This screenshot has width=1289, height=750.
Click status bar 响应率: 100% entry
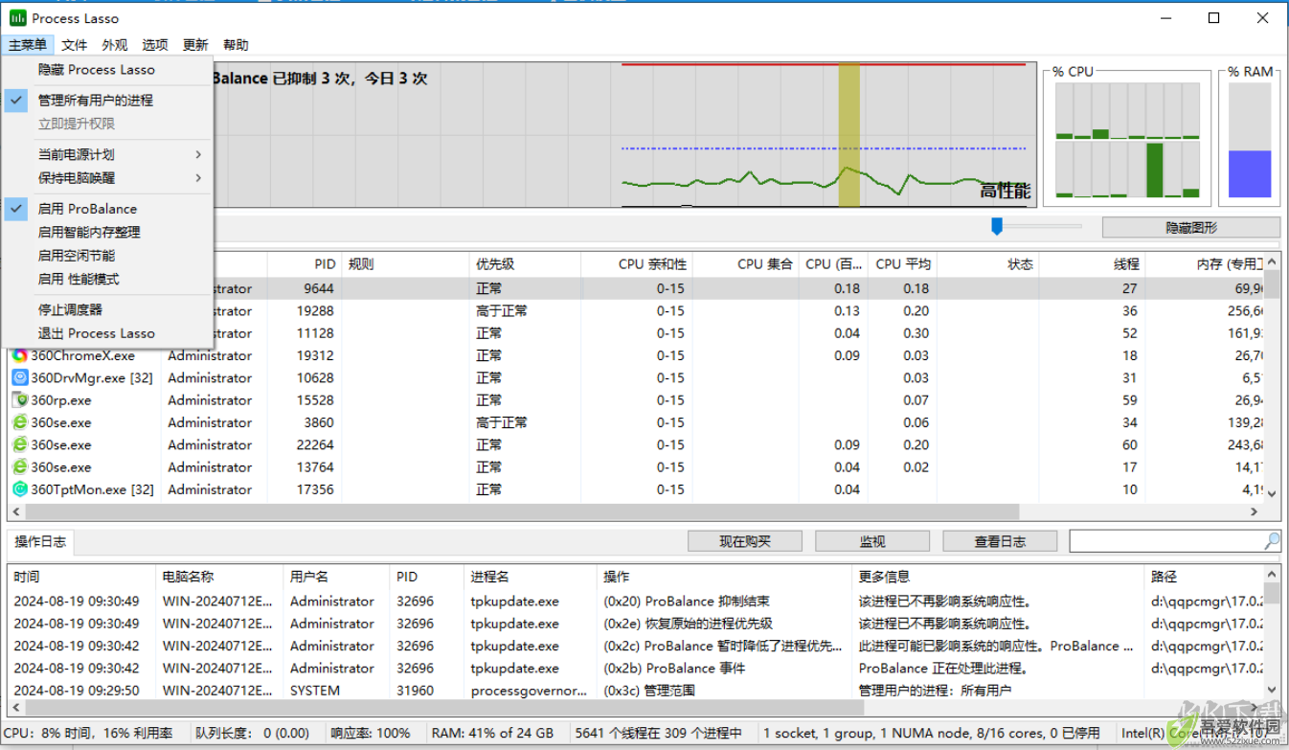click(371, 733)
